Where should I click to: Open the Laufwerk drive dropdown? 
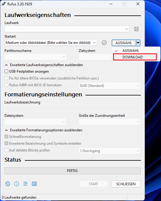[x=67, y=29]
